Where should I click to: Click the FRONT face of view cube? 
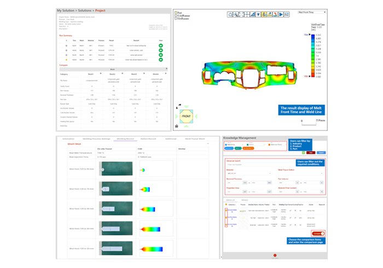coord(187,116)
